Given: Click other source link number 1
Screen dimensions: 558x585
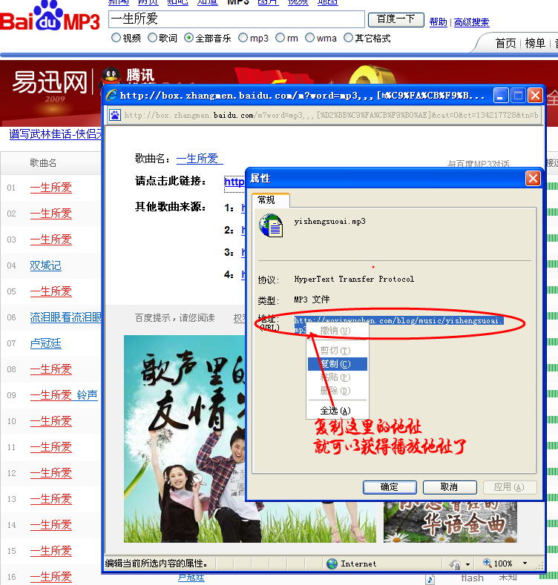Looking at the screenshot, I should 243,208.
